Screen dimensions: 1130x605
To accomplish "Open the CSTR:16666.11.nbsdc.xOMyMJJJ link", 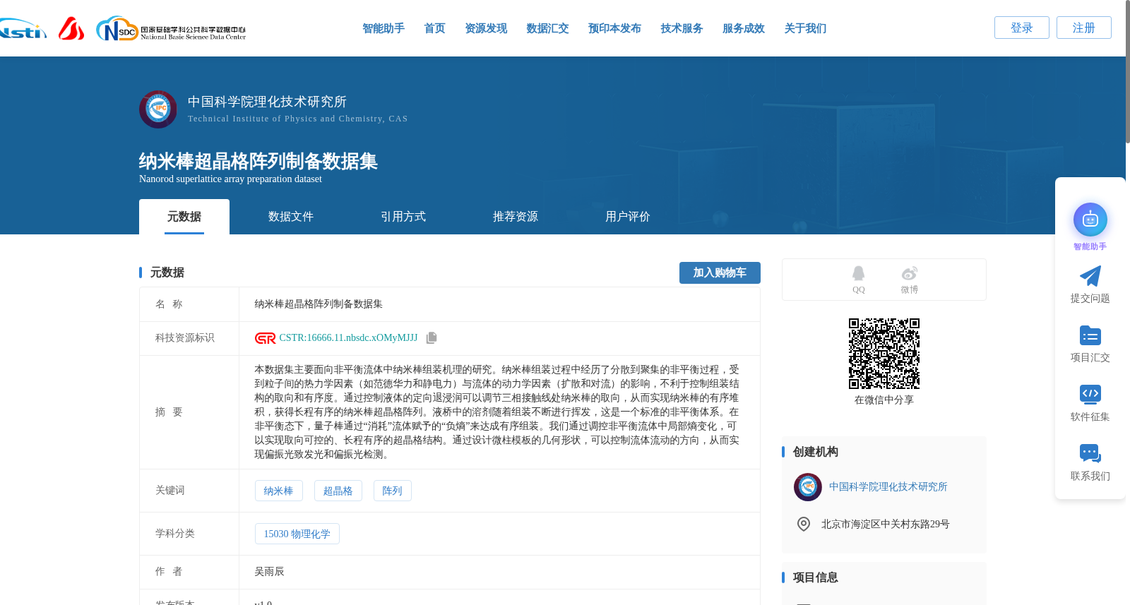I will click(x=348, y=338).
